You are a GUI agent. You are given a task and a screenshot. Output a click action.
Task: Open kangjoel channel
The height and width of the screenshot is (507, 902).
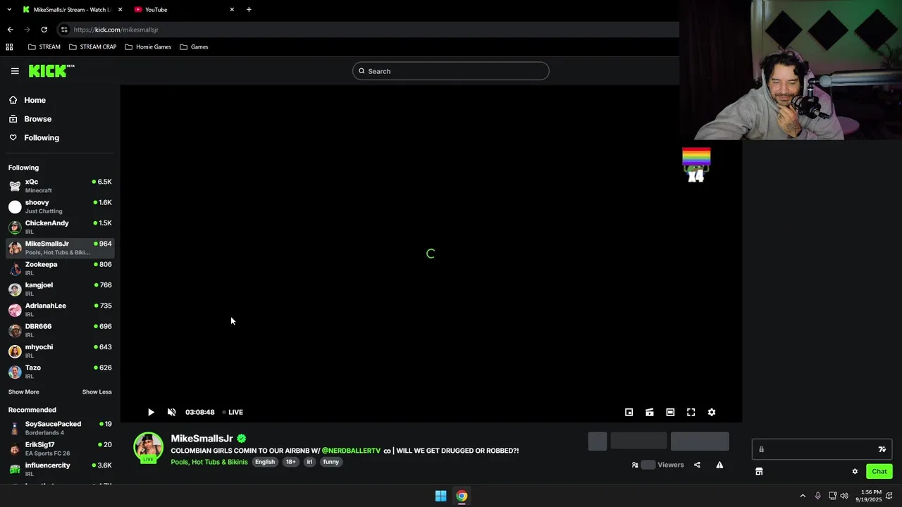click(x=60, y=289)
